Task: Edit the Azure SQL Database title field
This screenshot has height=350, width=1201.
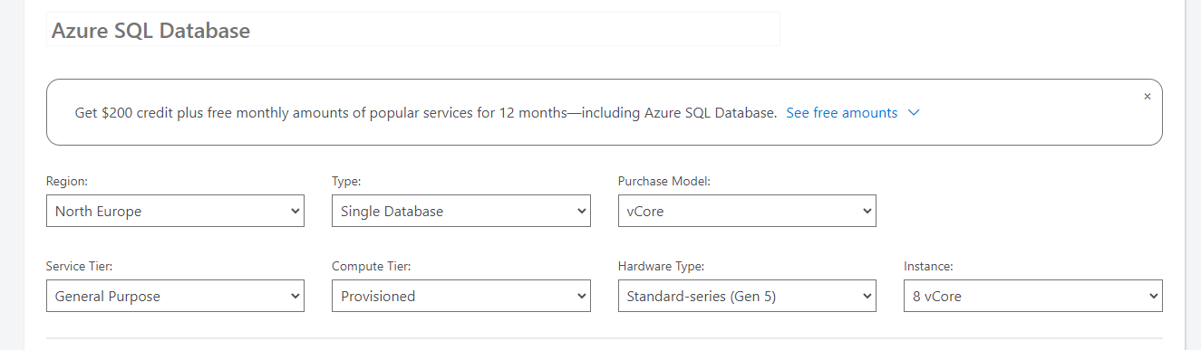Action: click(x=413, y=30)
